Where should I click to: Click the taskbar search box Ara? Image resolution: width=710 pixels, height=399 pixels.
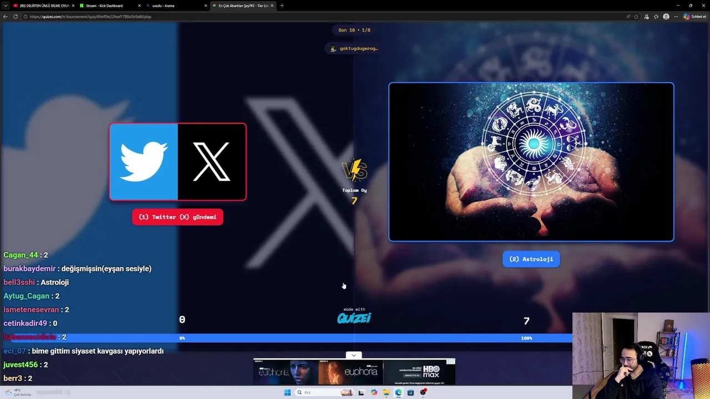click(324, 392)
